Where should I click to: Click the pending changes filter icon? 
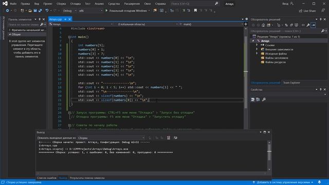279,25
